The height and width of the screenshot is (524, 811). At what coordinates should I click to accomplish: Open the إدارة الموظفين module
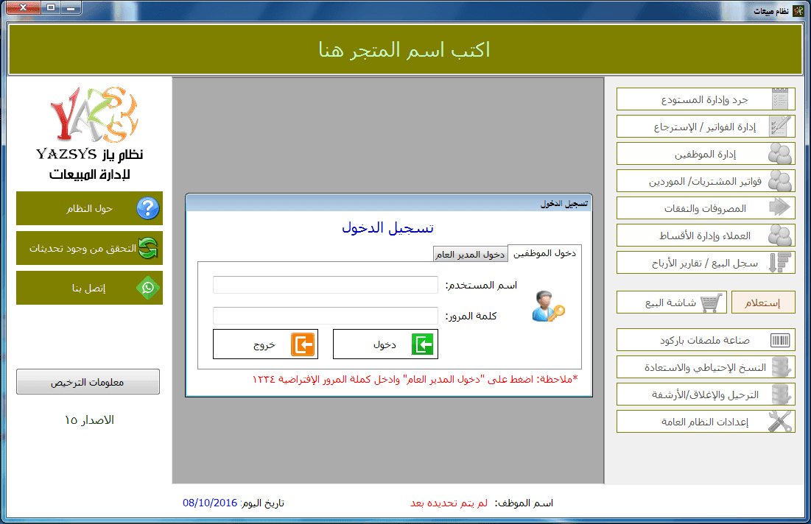click(706, 154)
